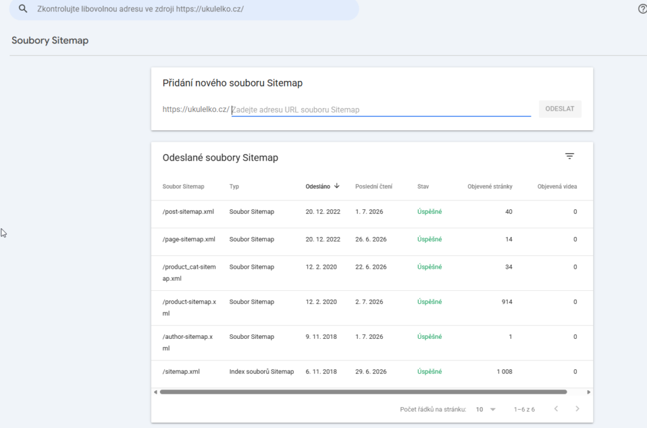Viewport: 647px width, 428px height.
Task: Click last read date 22. 6. 2026
Action: coord(371,267)
